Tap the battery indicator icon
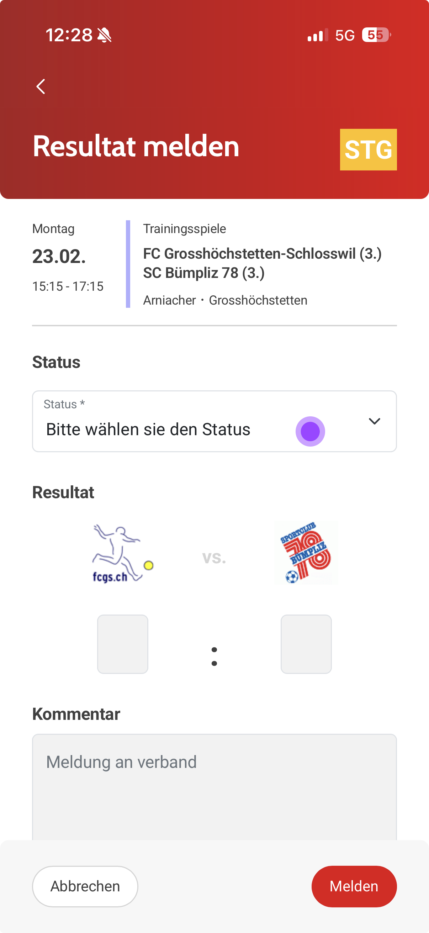Screen dimensions: 429x933 tap(376, 35)
